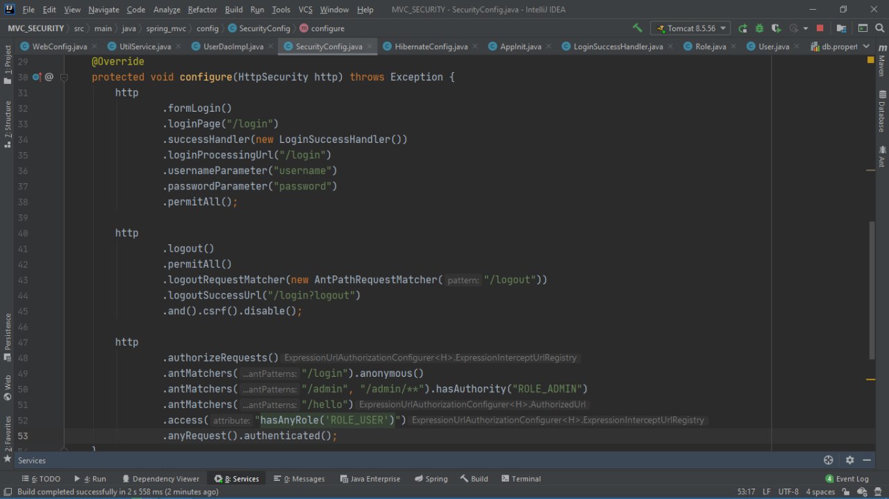This screenshot has height=499, width=889.
Task: Open Project Structure folder icon
Action: [842, 28]
